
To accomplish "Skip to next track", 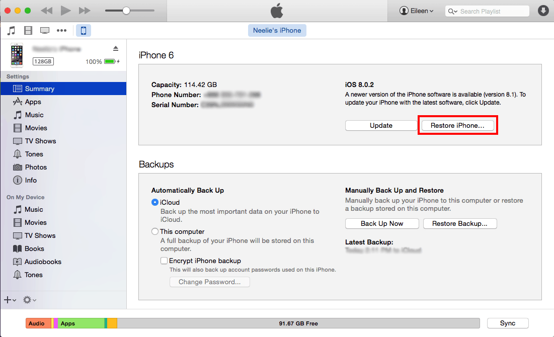I will point(85,11).
